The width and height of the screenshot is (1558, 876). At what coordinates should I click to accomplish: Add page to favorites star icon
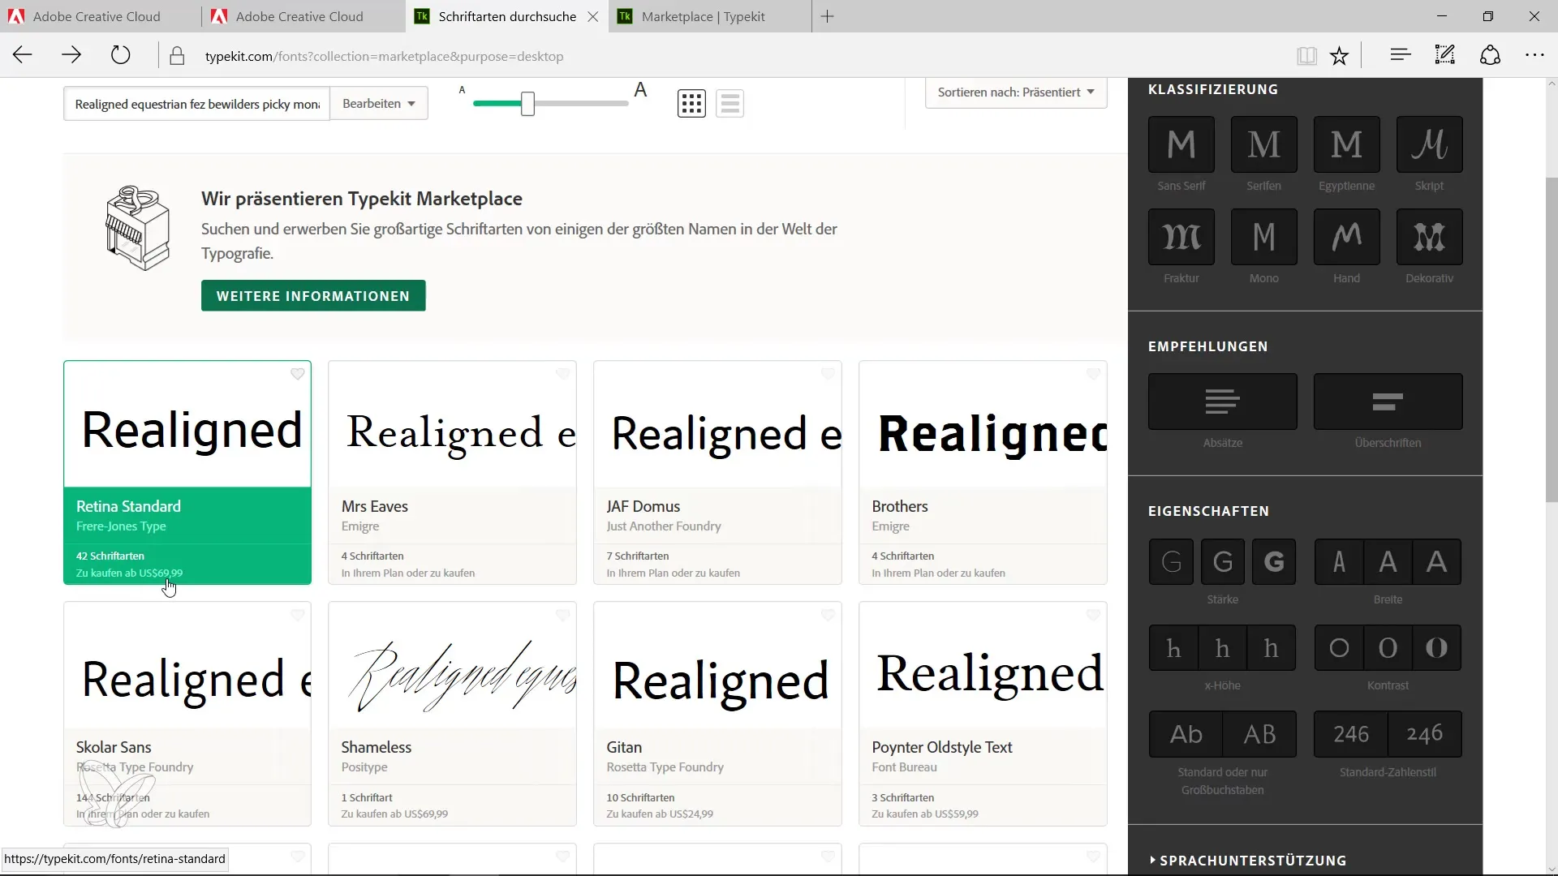pos(1339,55)
